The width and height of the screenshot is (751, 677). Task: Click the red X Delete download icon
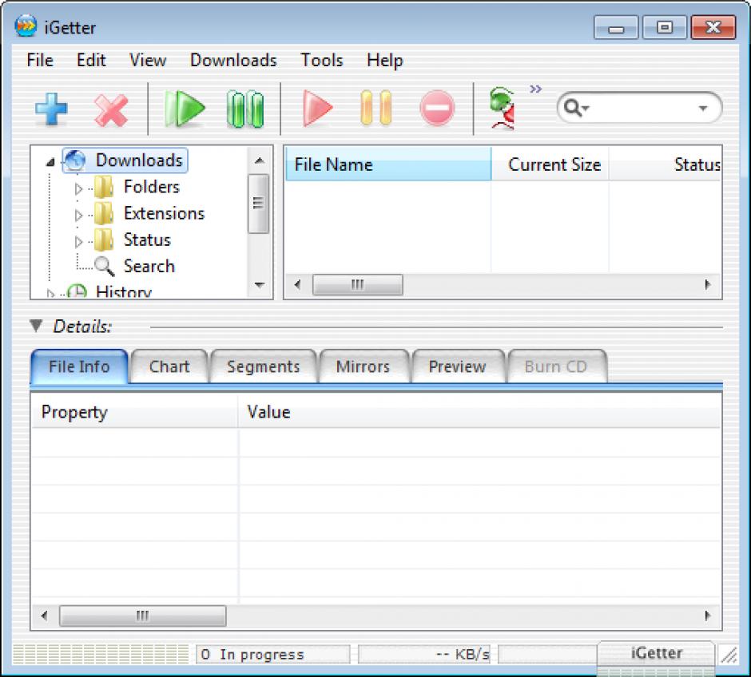pyautogui.click(x=111, y=110)
